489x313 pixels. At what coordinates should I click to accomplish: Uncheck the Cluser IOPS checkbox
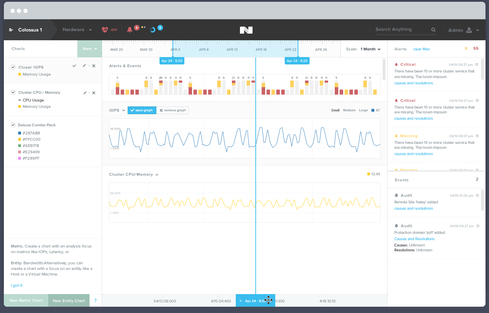13,67
